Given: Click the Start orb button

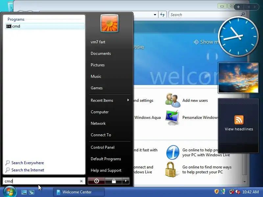Looking at the screenshot, I should pyautogui.click(x=10, y=192).
